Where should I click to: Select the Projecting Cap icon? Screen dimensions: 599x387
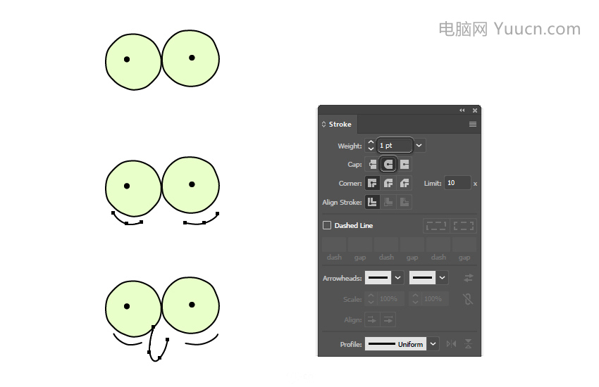(405, 165)
